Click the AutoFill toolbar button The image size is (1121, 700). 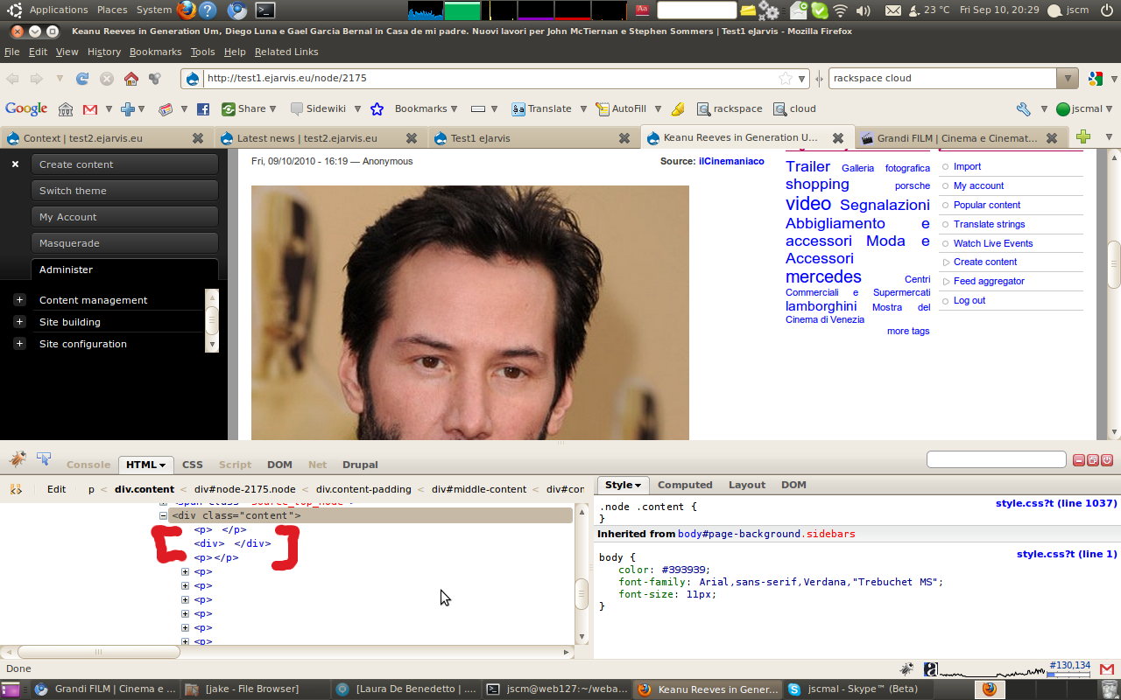(621, 109)
